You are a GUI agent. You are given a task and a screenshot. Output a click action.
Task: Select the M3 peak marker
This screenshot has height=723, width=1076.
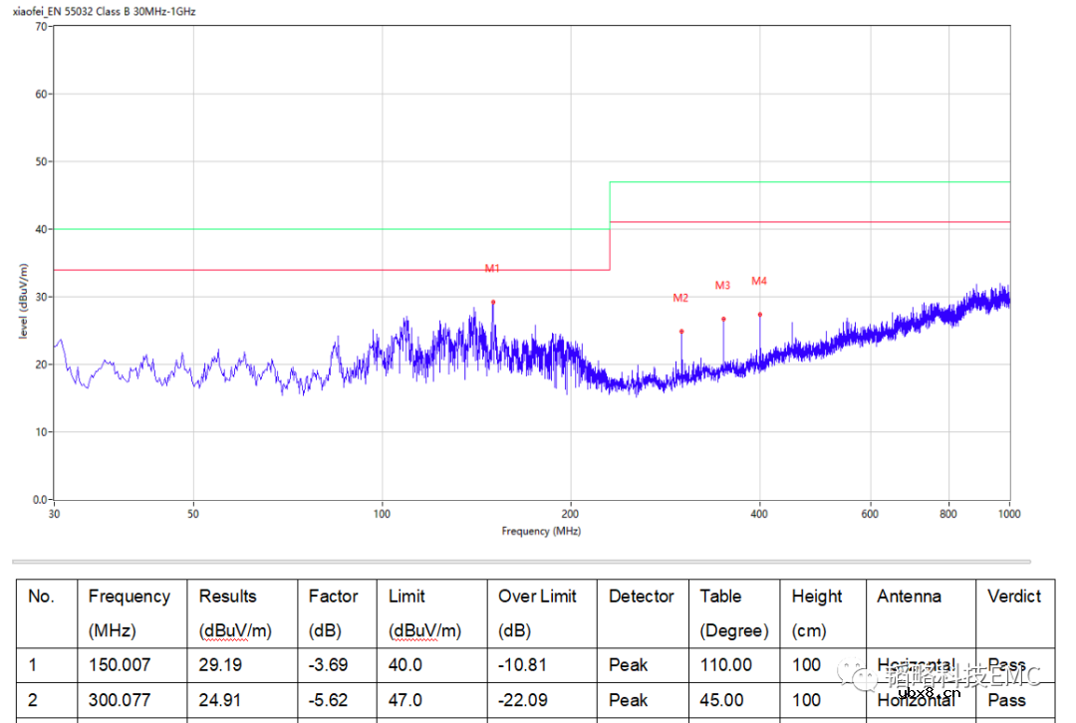pos(723,319)
